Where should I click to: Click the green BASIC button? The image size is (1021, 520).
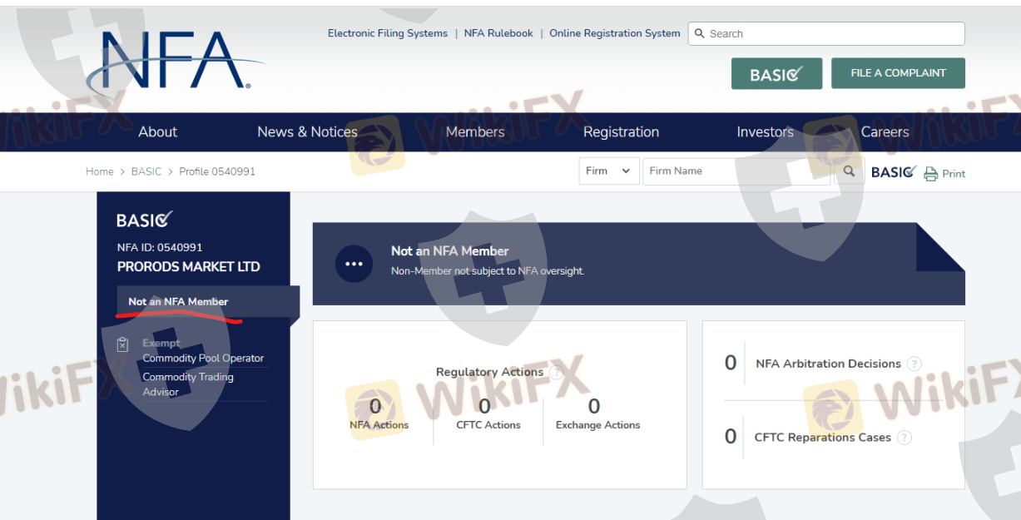click(x=776, y=73)
